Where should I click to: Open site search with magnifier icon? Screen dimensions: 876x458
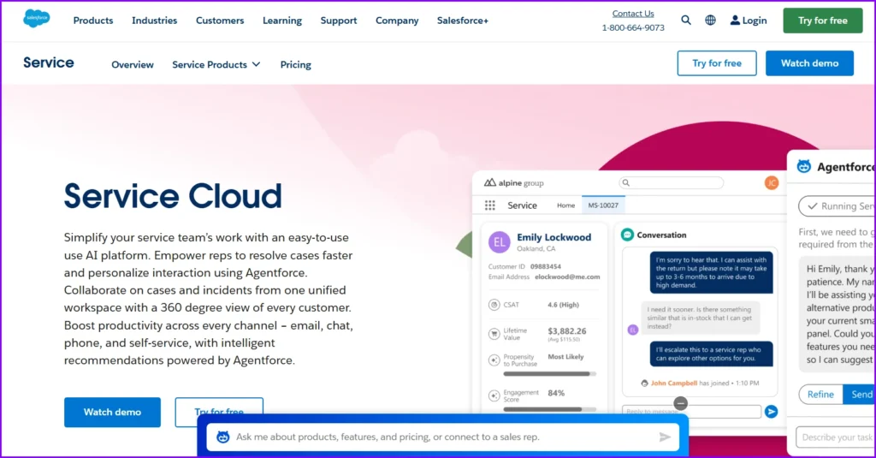click(686, 21)
